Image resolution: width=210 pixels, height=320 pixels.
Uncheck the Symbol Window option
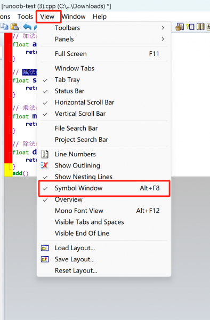click(104, 188)
